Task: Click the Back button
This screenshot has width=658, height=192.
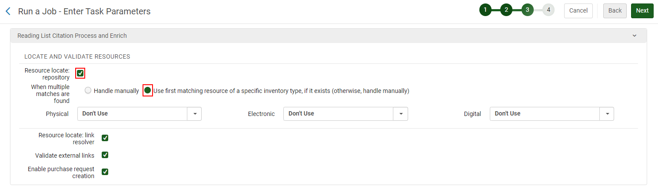Action: pyautogui.click(x=615, y=11)
